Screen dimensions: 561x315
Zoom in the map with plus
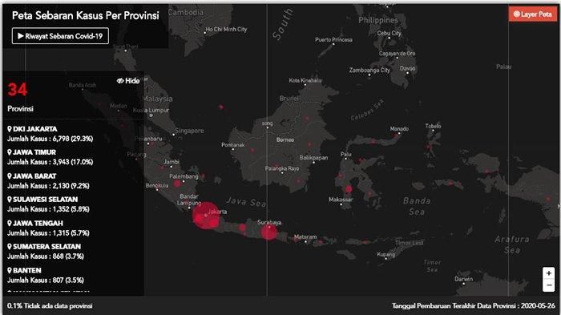click(x=548, y=273)
